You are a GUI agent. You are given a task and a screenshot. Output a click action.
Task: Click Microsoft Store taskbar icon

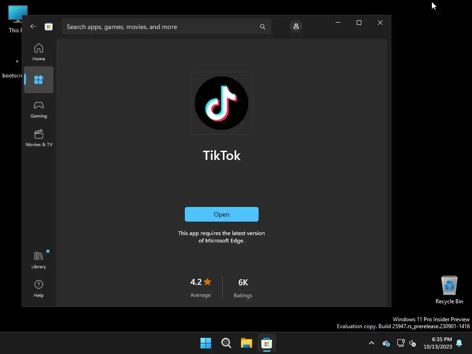pyautogui.click(x=266, y=343)
